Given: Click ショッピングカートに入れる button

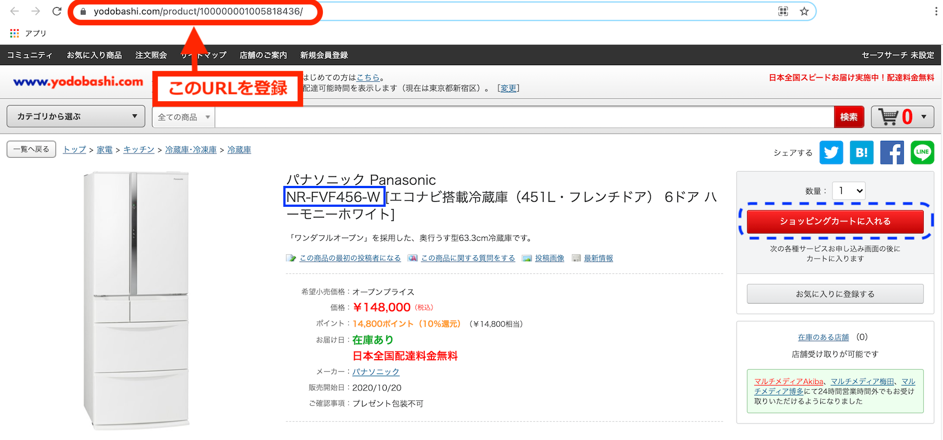Looking at the screenshot, I should point(835,221).
